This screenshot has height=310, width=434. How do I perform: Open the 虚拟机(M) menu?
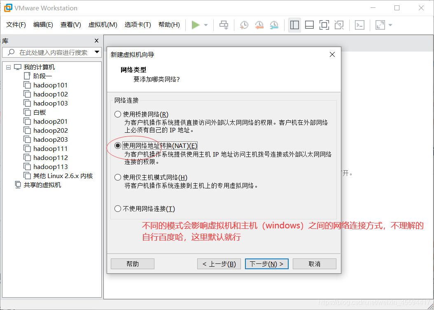(103, 25)
